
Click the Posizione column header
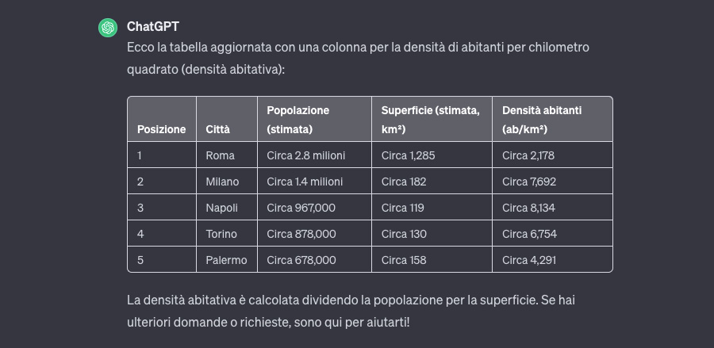[161, 129]
